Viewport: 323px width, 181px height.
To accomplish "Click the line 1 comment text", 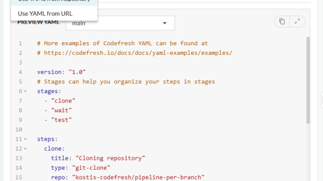I will click(123, 43).
